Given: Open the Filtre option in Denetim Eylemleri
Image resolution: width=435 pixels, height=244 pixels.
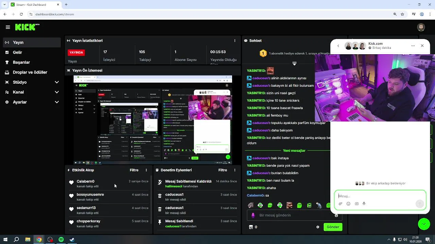Looking at the screenshot, I should [x=223, y=170].
